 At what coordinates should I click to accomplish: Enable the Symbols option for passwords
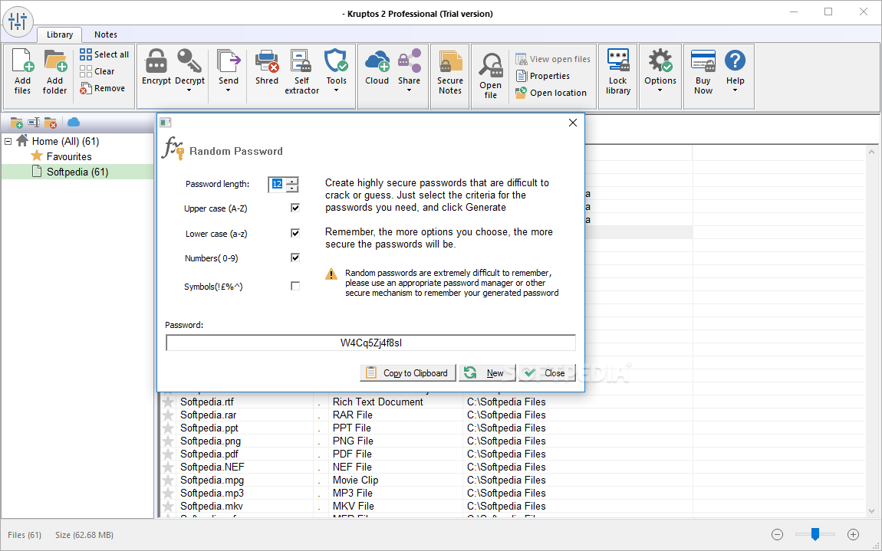pos(295,286)
